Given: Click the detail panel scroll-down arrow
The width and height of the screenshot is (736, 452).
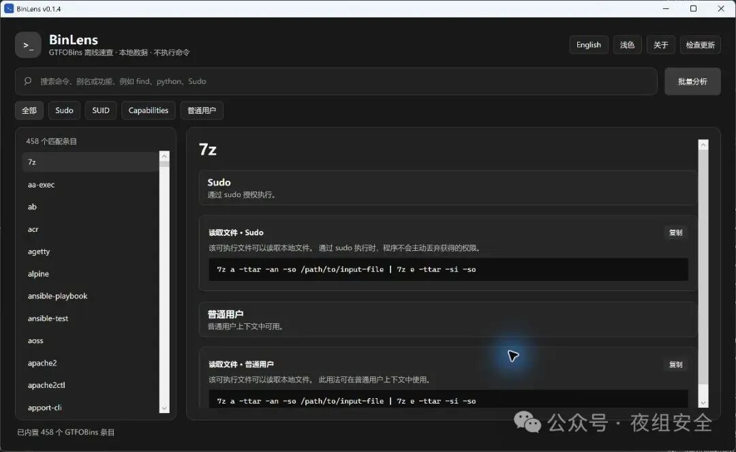Looking at the screenshot, I should tap(703, 402).
